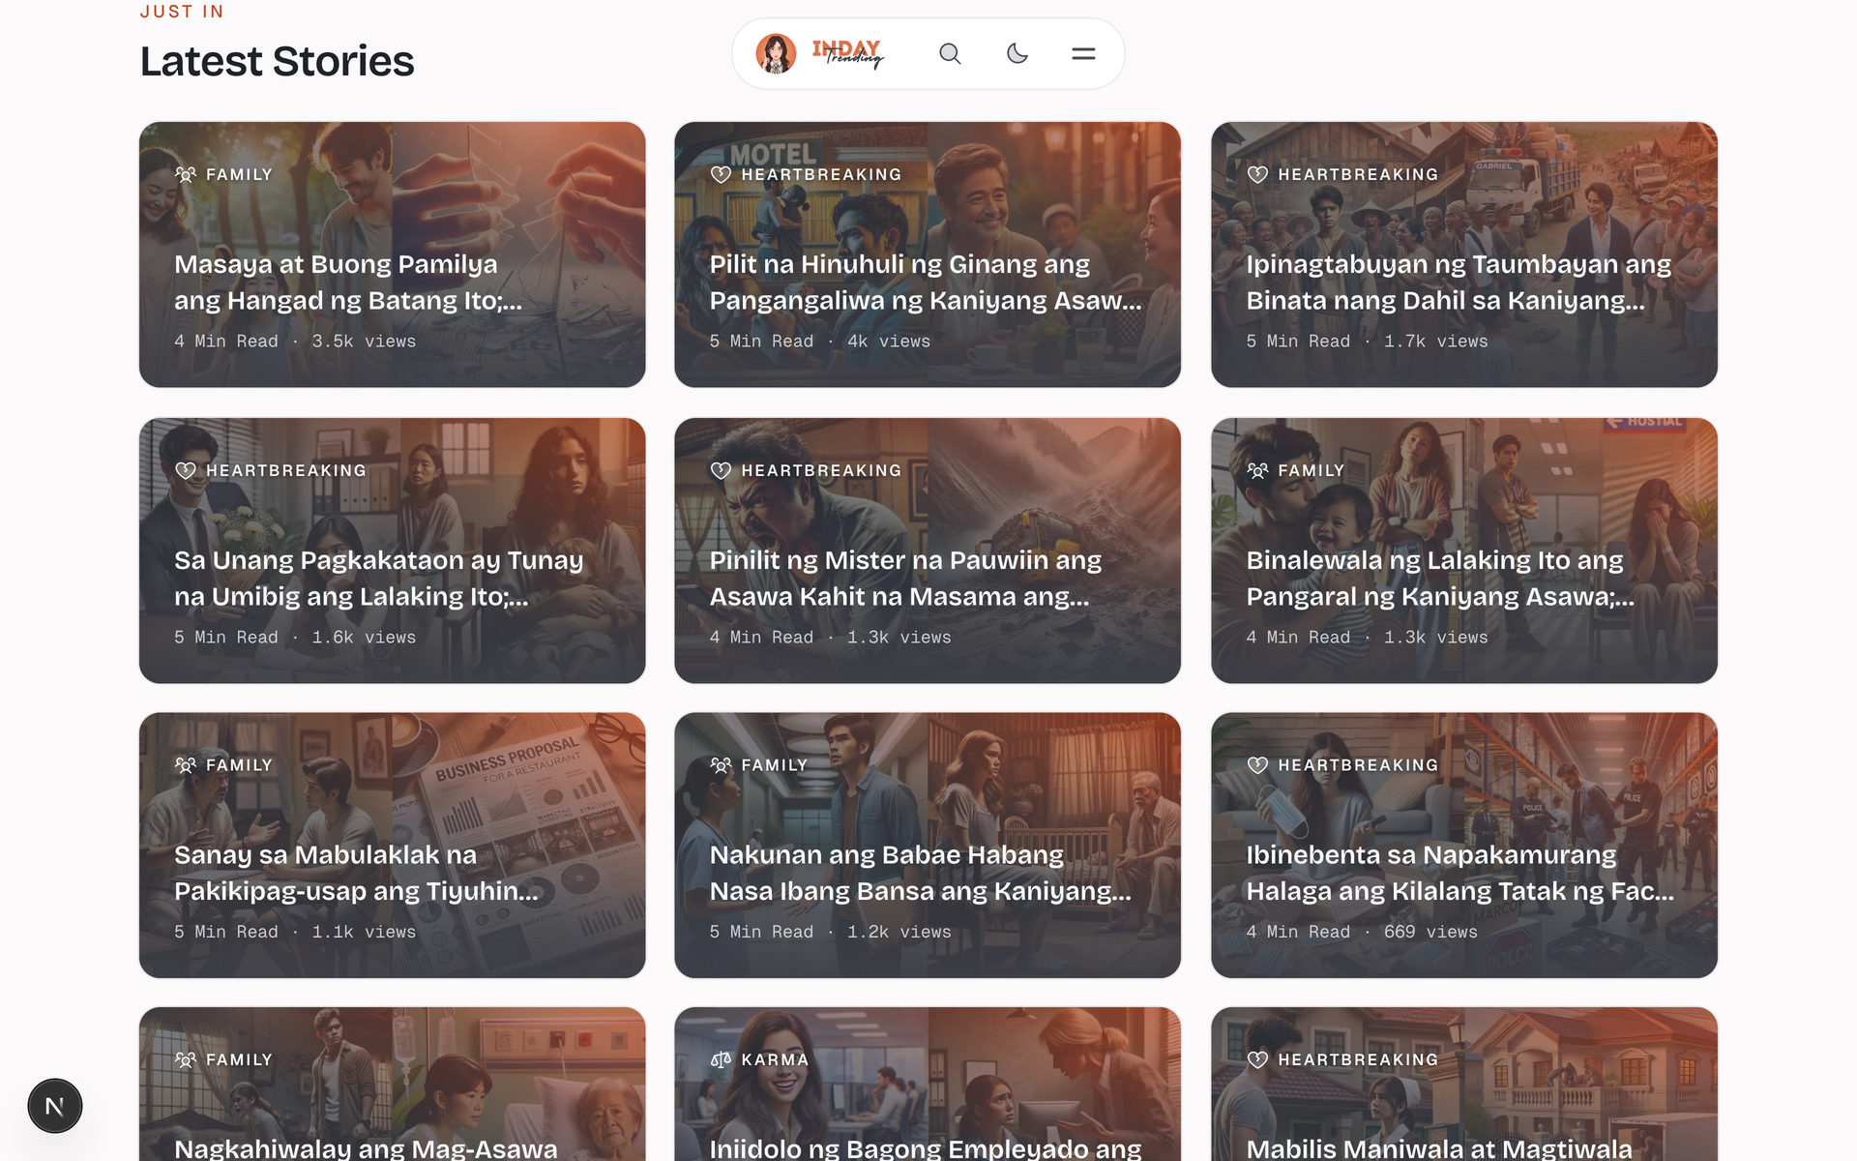Click Family icon on the Nakunan ang Babae card

(721, 765)
